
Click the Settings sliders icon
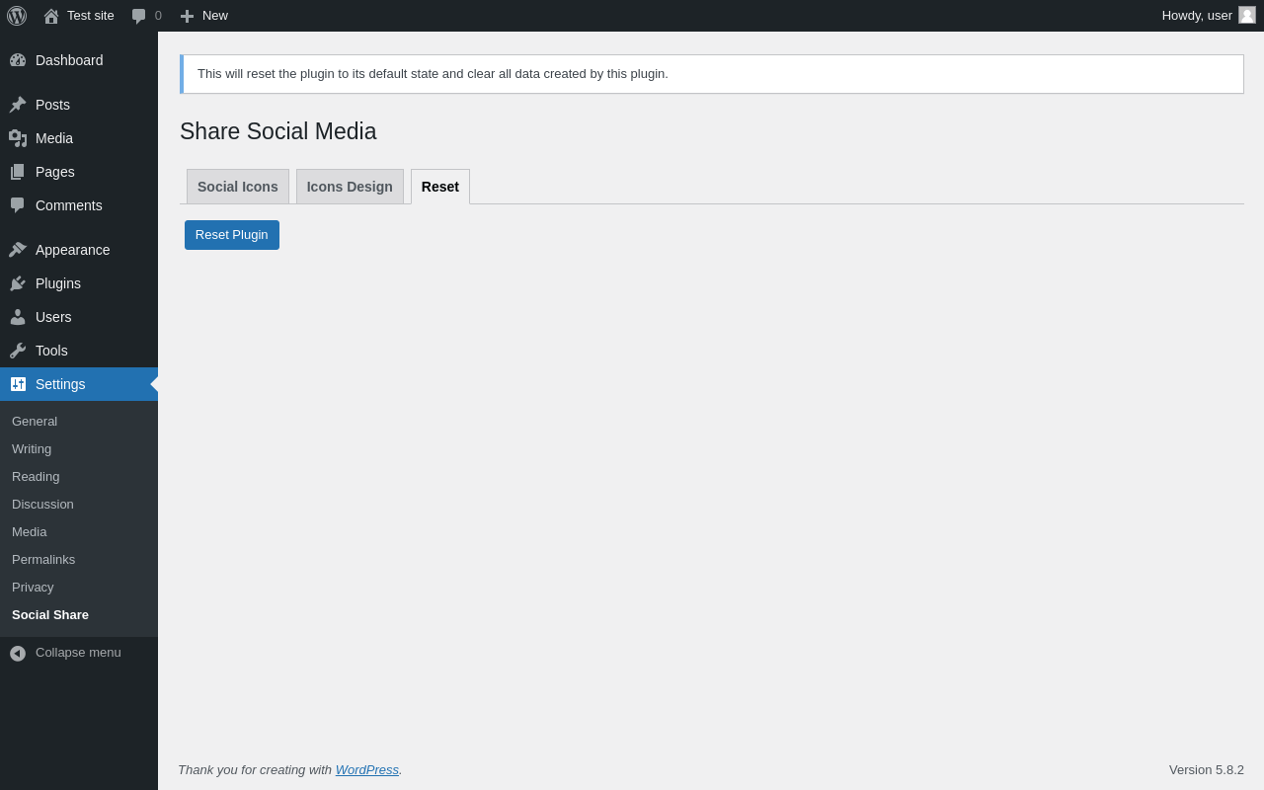tap(18, 384)
